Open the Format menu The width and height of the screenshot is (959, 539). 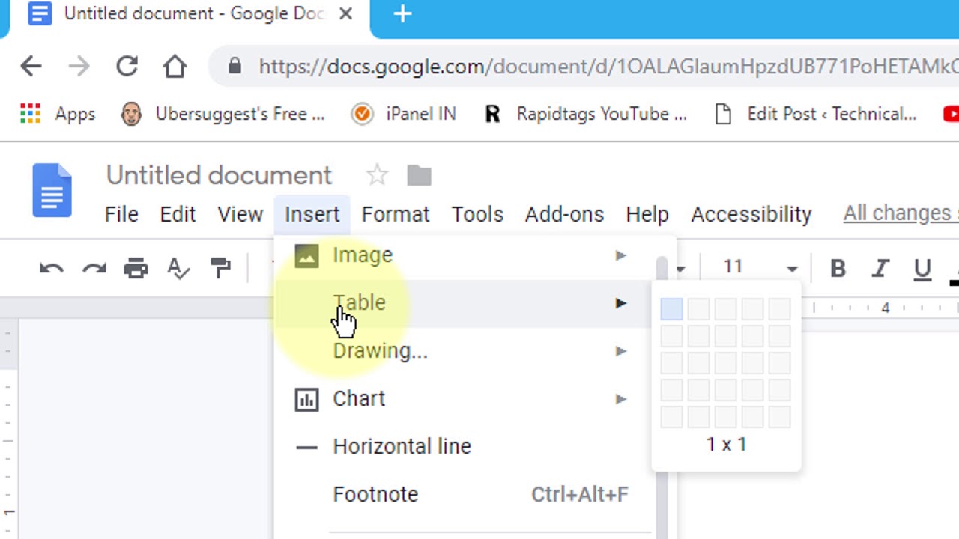pos(395,214)
